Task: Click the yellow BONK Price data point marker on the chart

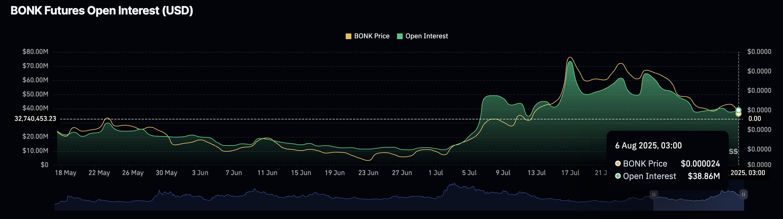Action: pyautogui.click(x=739, y=114)
